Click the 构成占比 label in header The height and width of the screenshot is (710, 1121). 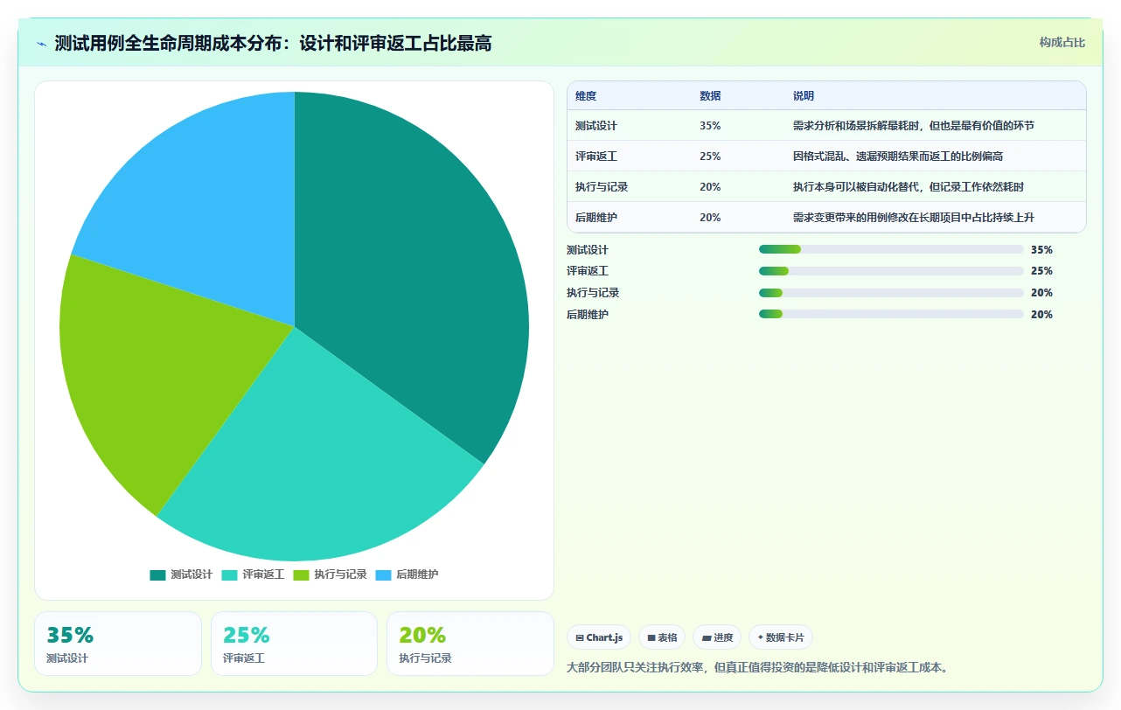tap(1062, 43)
